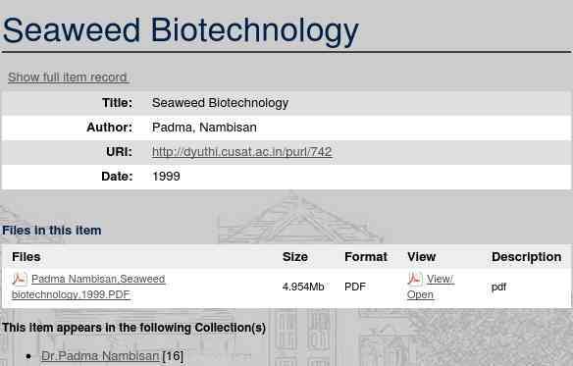Screen dimensions: 573x366
Task: Click the PDF icon next to View/Open
Action: coord(415,279)
